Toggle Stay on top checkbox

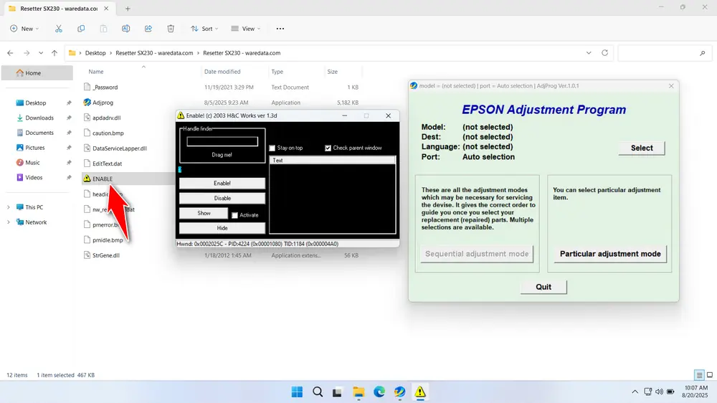[x=272, y=148]
